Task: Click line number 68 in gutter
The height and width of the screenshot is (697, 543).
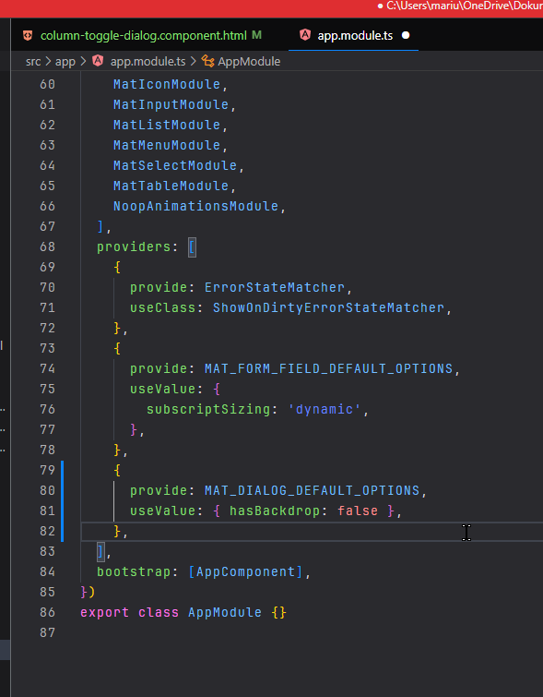Action: point(48,246)
